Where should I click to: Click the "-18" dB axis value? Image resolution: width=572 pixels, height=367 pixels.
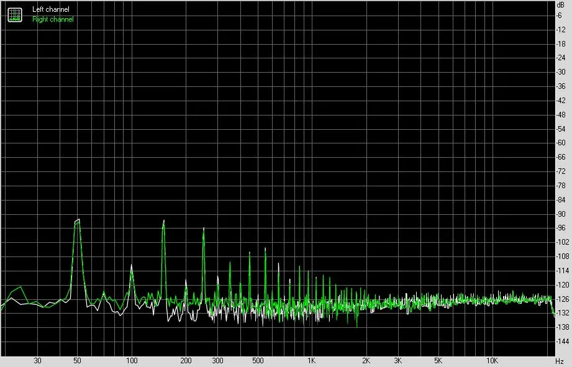(560, 43)
